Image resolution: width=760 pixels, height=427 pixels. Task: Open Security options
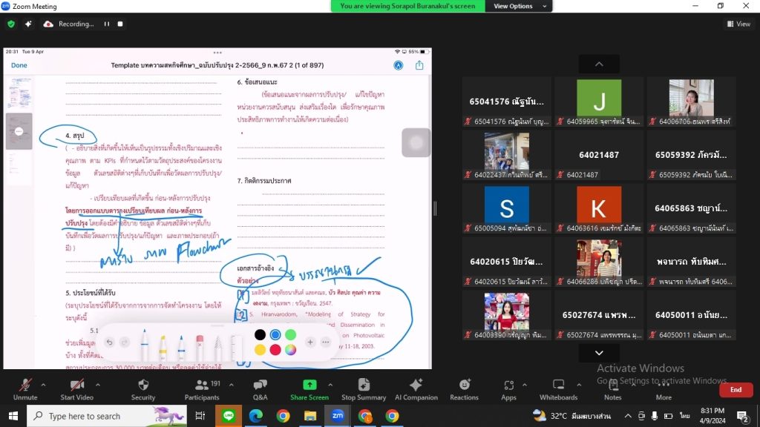[143, 389]
